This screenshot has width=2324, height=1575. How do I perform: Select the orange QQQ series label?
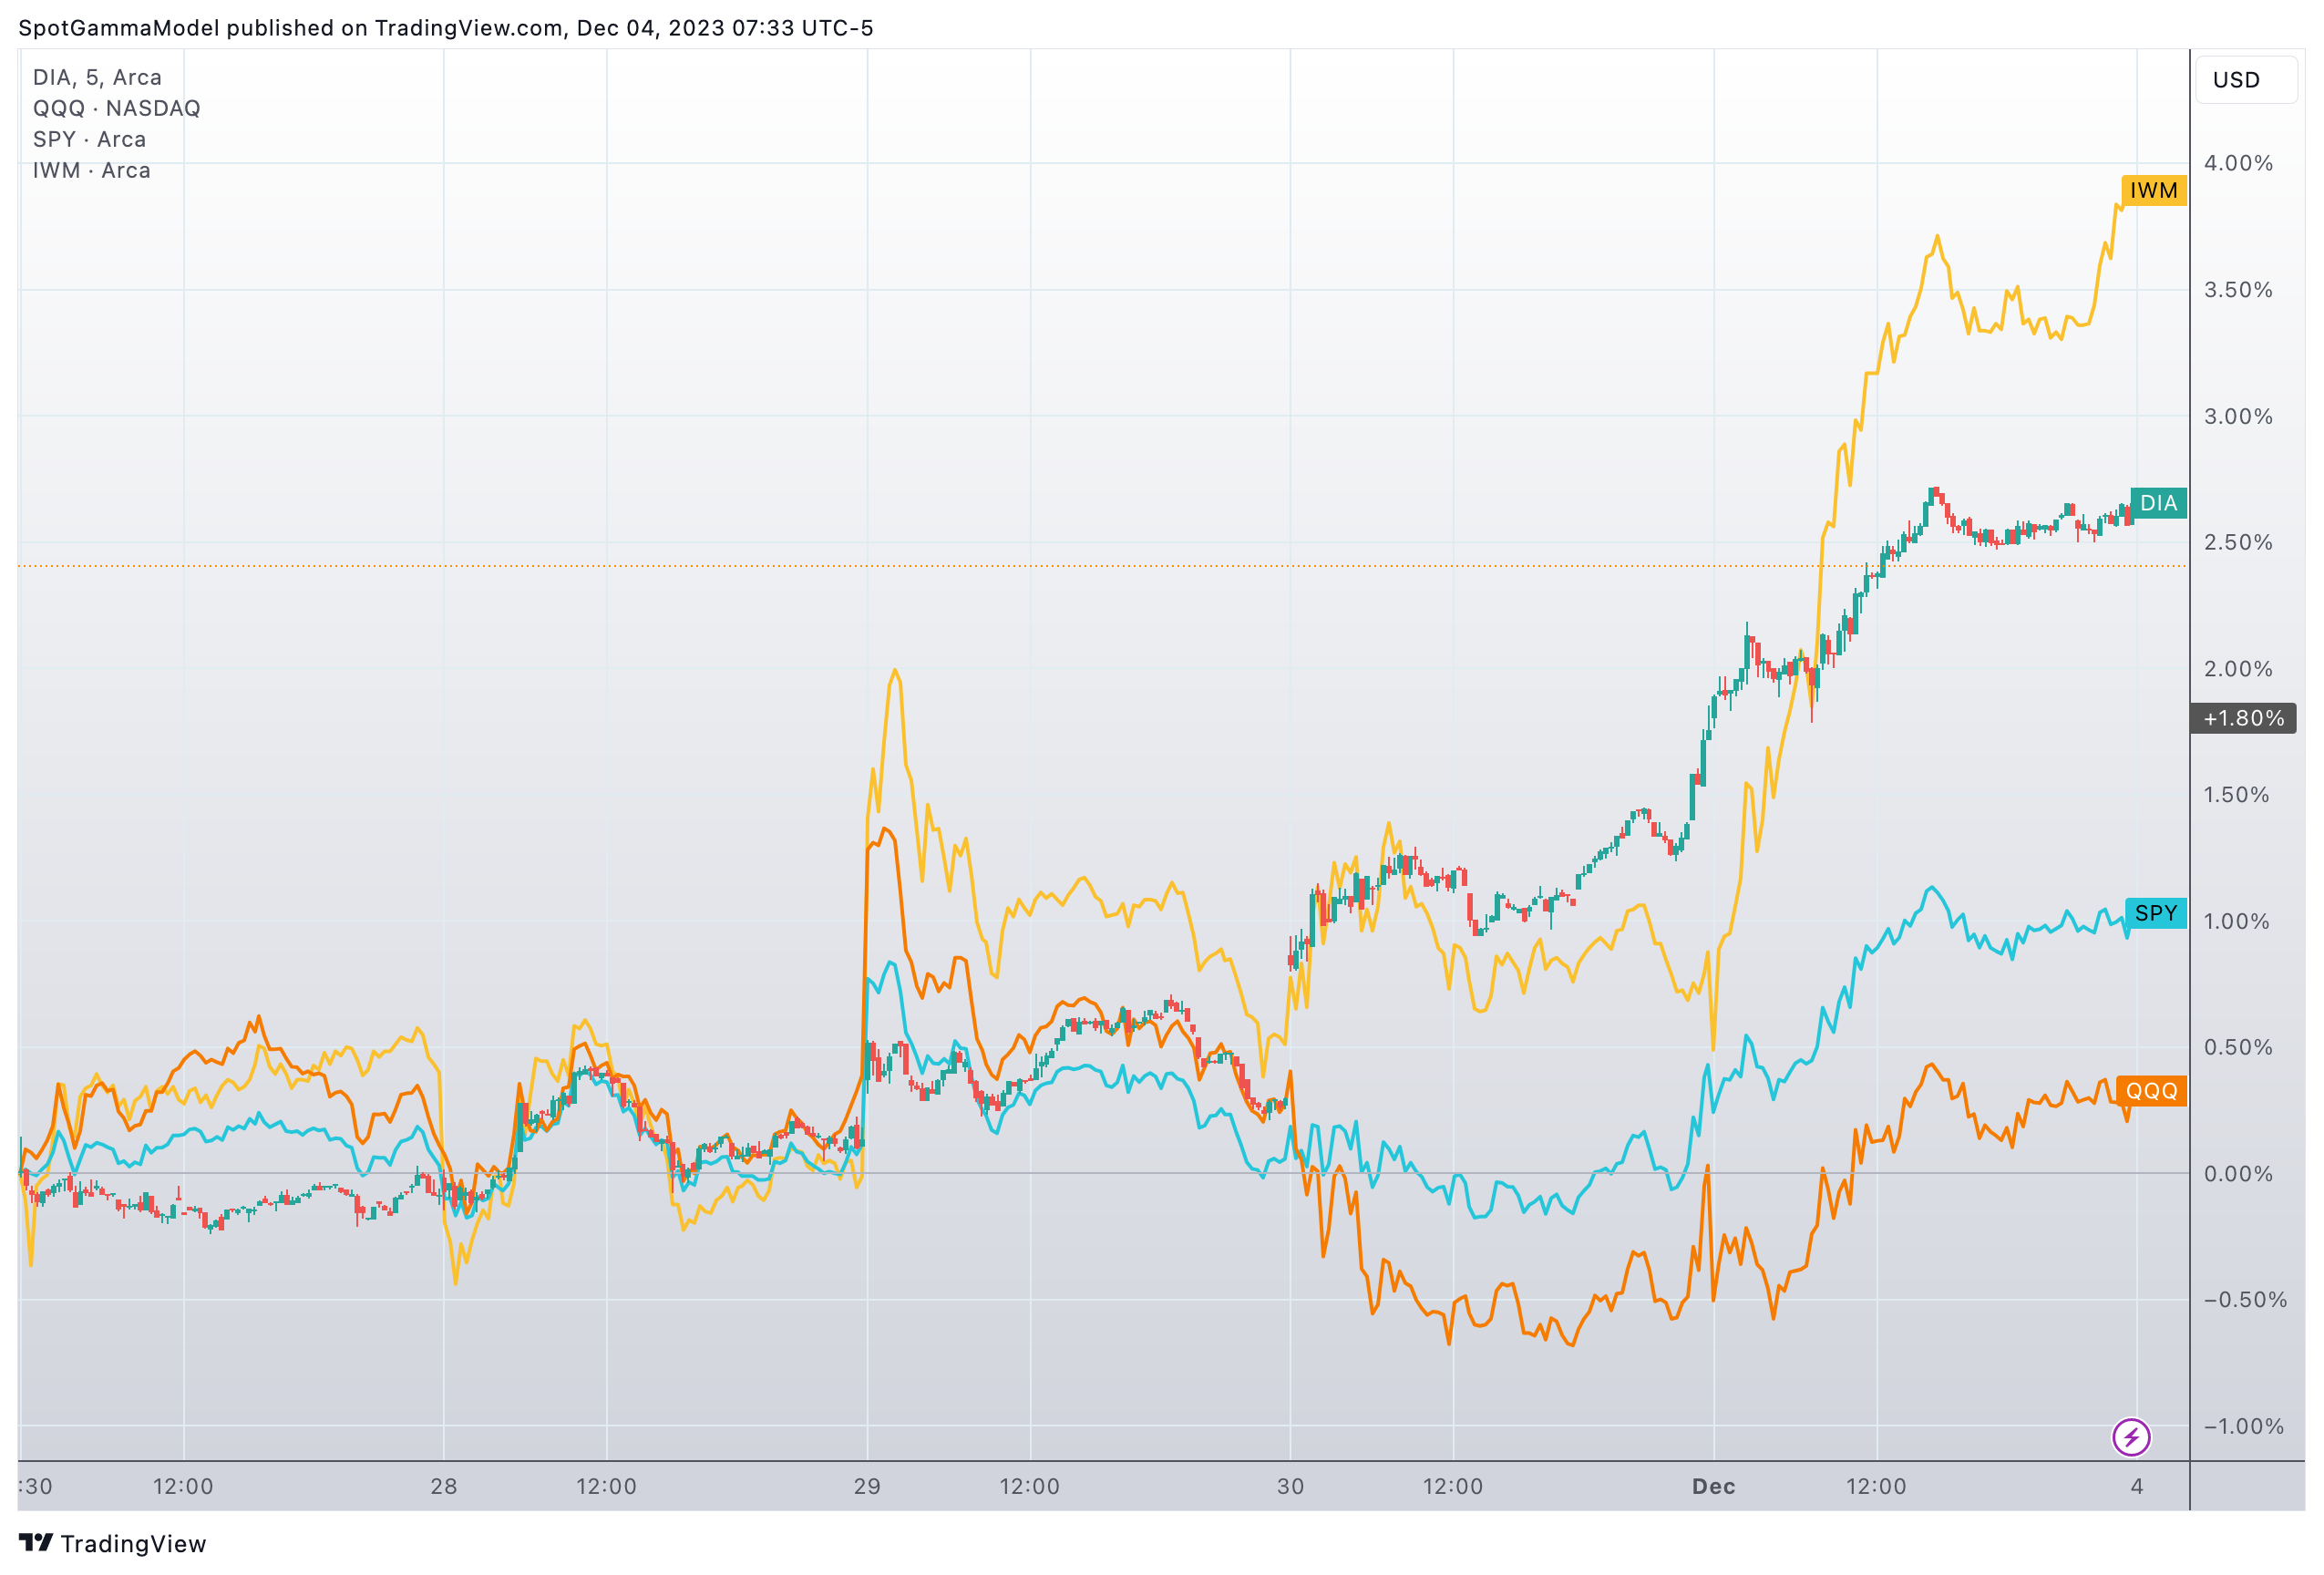(x=2151, y=1090)
